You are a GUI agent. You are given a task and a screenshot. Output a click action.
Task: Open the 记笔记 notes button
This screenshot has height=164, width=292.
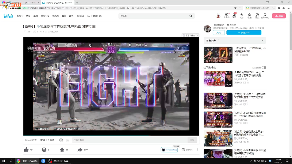point(187,150)
